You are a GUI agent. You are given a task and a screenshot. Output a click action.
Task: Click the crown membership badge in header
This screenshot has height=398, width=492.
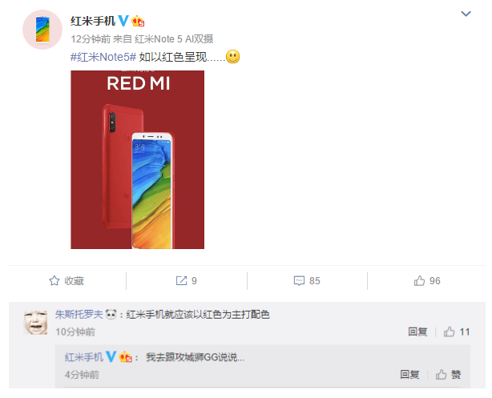[138, 22]
